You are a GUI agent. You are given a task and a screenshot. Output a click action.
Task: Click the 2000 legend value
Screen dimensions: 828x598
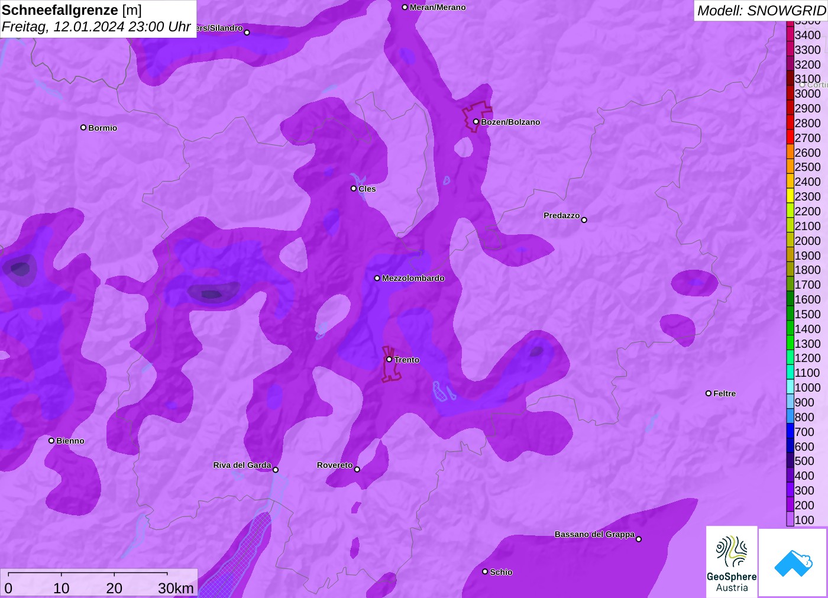coord(808,241)
